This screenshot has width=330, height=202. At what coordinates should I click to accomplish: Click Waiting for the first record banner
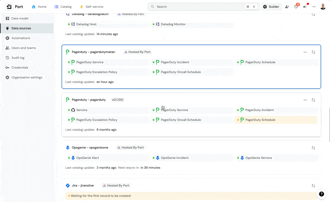(x=191, y=196)
